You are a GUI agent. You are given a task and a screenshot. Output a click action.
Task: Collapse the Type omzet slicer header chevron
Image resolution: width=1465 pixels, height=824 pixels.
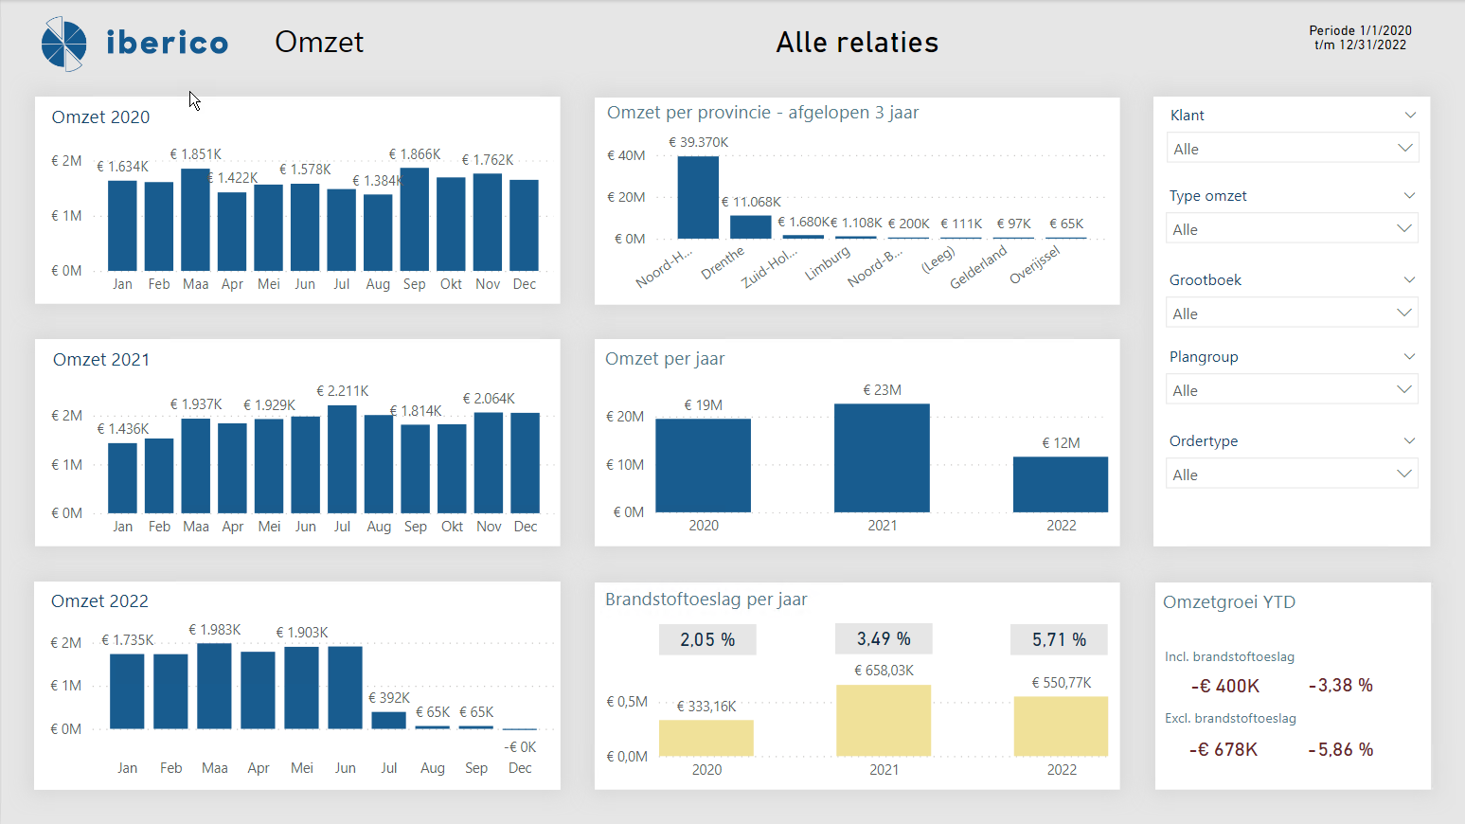1409,195
